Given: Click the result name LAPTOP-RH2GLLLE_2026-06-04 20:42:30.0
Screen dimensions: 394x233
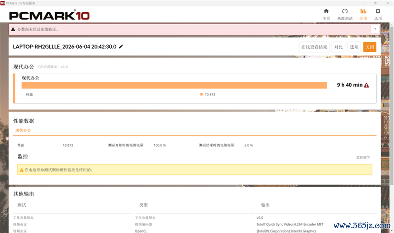Looking at the screenshot, I should (x=65, y=46).
